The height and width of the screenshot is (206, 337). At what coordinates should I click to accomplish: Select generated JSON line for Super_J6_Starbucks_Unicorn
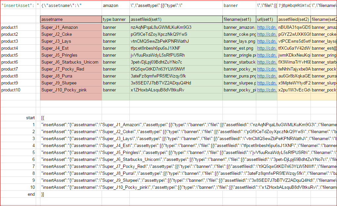tap(189, 159)
